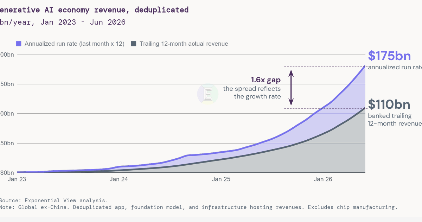Select the Jan 24 axis label
The width and height of the screenshot is (422, 222).
[x=119, y=179]
